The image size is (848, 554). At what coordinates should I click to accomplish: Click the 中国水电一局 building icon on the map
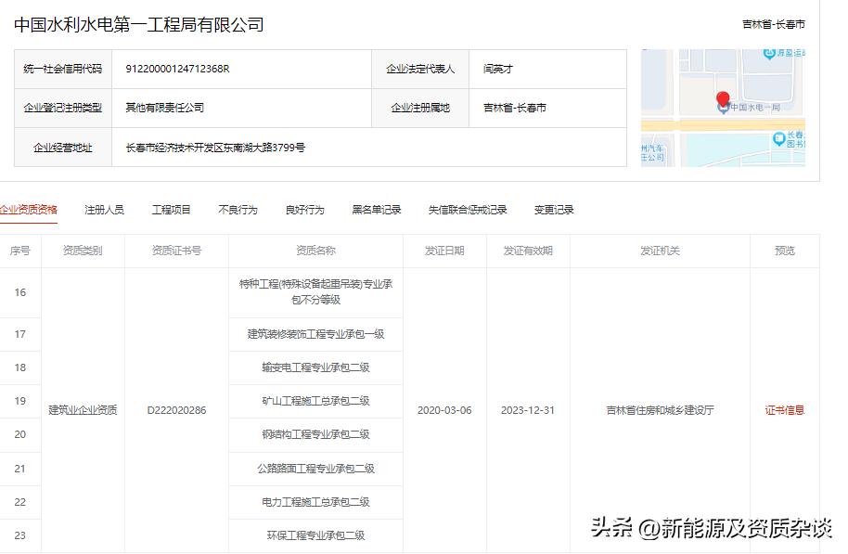pos(724,110)
